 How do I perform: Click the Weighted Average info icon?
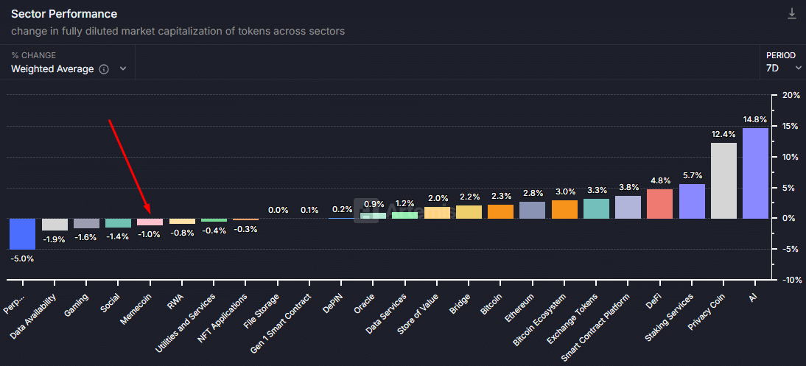point(104,69)
